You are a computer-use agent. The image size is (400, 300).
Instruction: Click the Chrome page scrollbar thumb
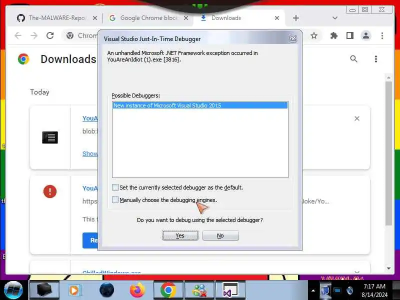click(388, 153)
